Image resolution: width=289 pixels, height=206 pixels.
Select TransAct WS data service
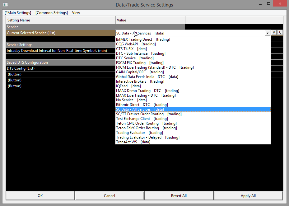pos(193,142)
